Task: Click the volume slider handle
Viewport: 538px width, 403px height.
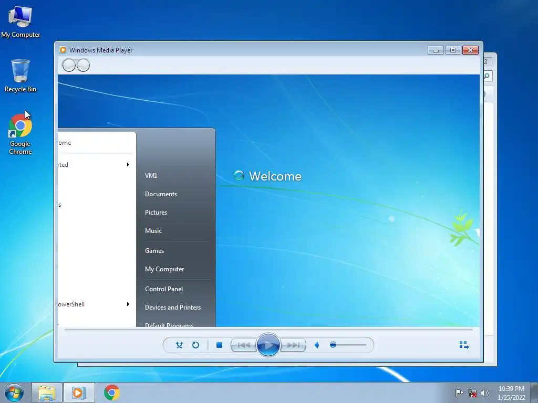Action: [x=333, y=345]
